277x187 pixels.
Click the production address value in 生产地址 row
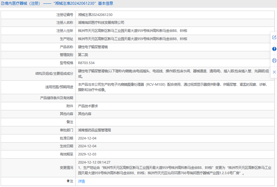133,39
